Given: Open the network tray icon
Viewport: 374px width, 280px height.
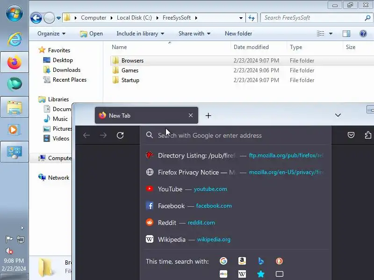Looking at the screenshot, I should (21, 239).
